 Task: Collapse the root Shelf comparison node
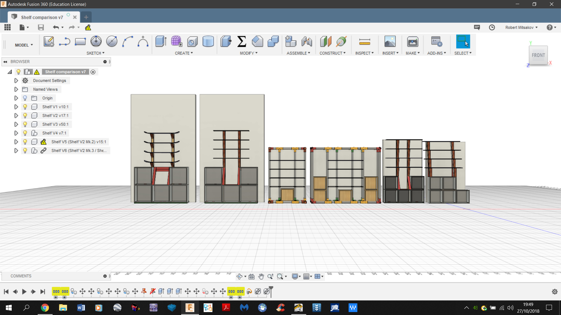[10, 72]
